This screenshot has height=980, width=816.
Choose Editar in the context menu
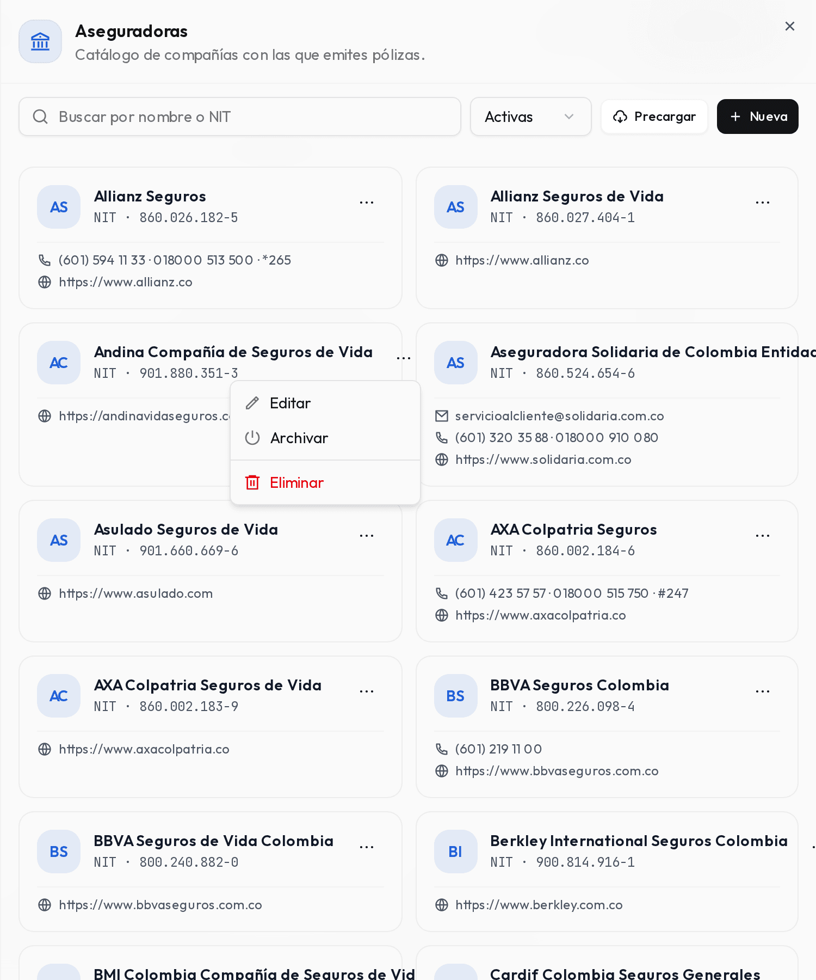(325, 403)
